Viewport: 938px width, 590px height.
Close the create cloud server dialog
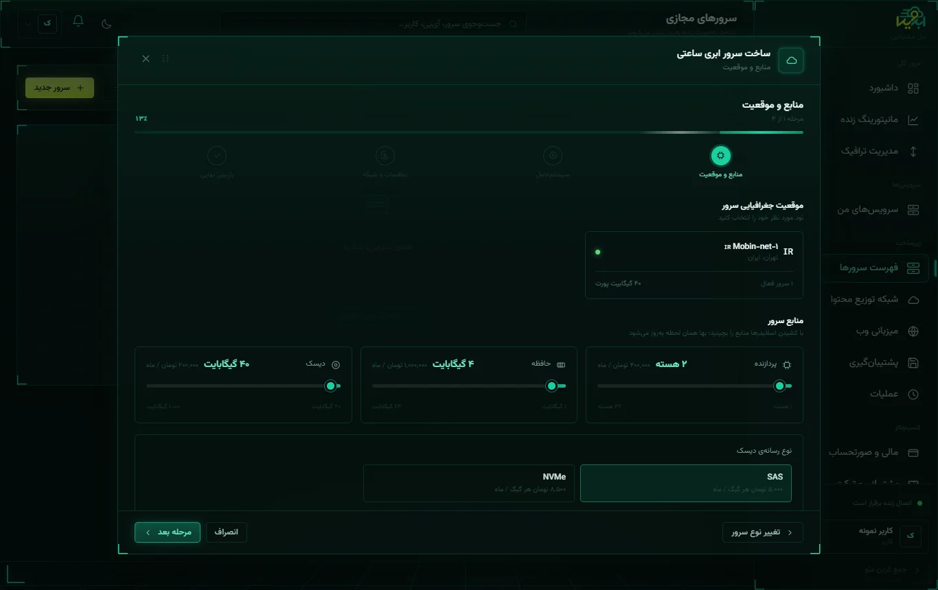click(146, 59)
